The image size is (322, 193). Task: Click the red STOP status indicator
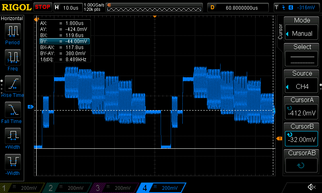[x=43, y=7]
